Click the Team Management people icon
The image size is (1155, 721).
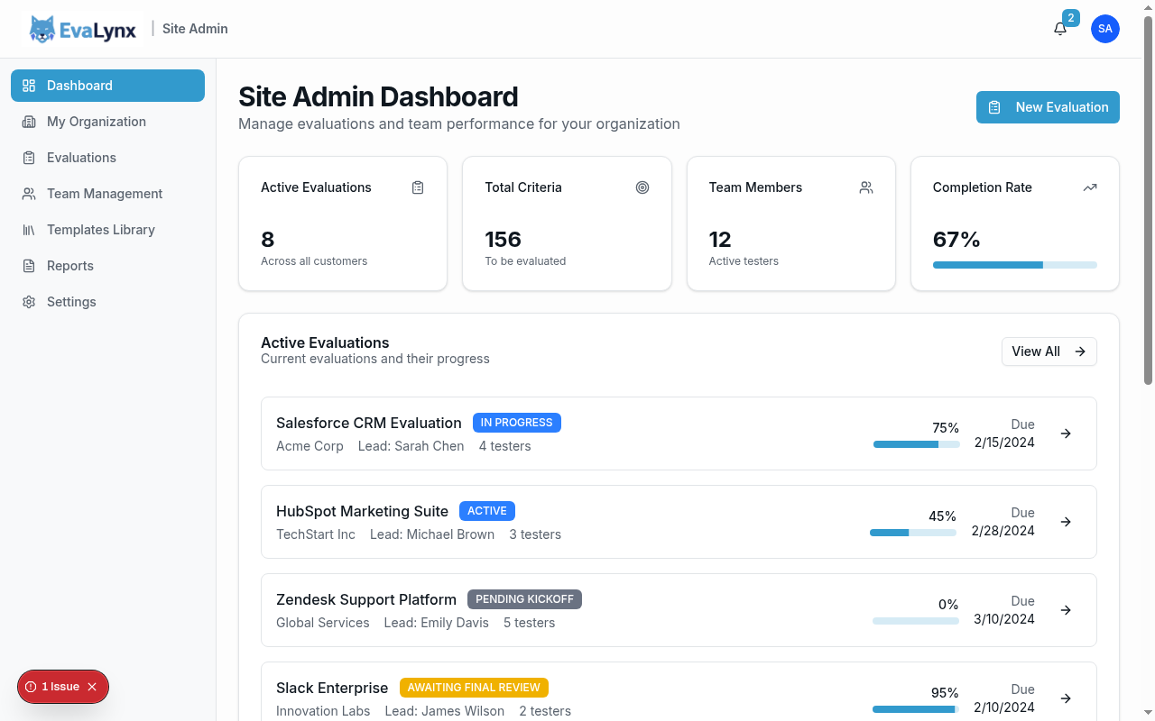[x=29, y=194]
